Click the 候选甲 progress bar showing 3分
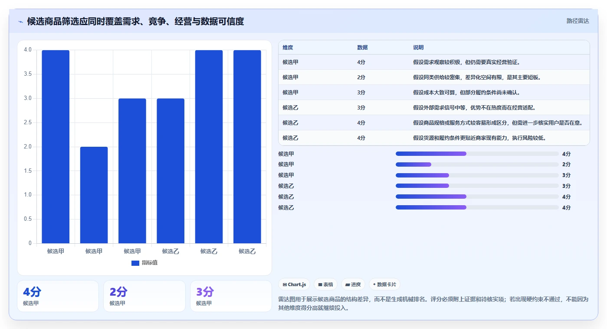 click(477, 175)
